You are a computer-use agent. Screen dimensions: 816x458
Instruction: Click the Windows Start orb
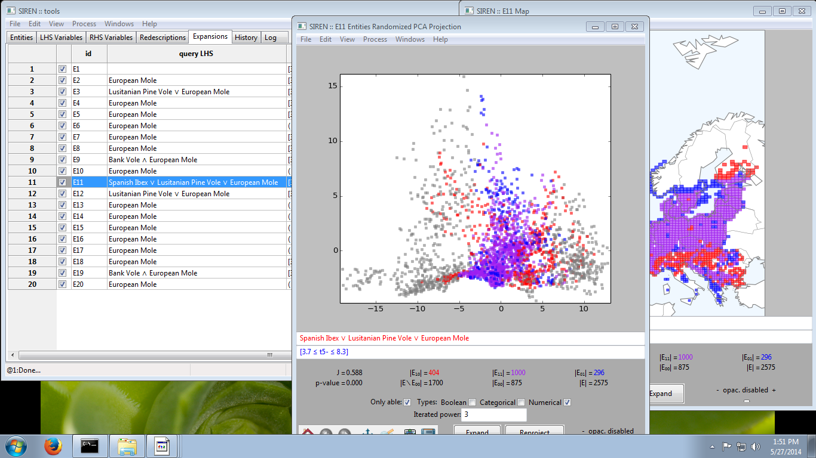16,446
